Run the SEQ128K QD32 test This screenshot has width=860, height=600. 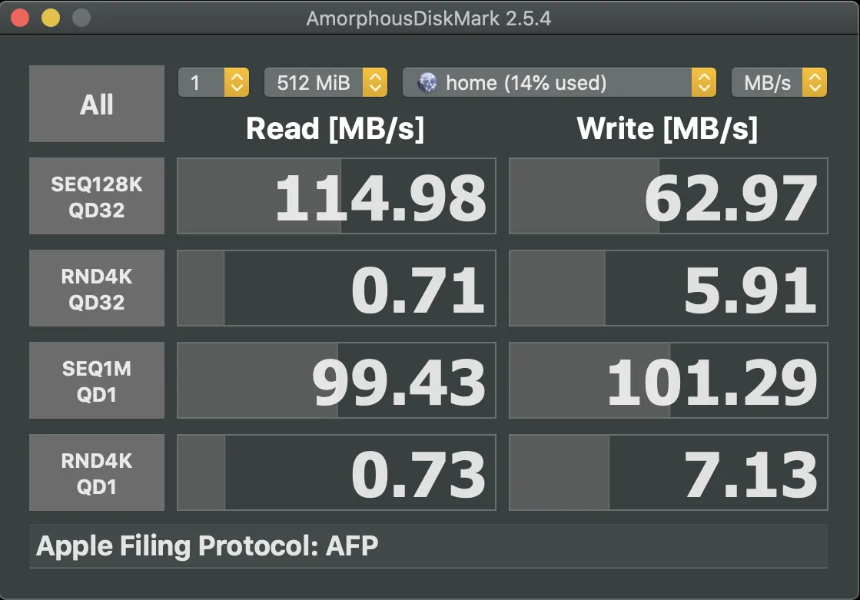click(97, 196)
